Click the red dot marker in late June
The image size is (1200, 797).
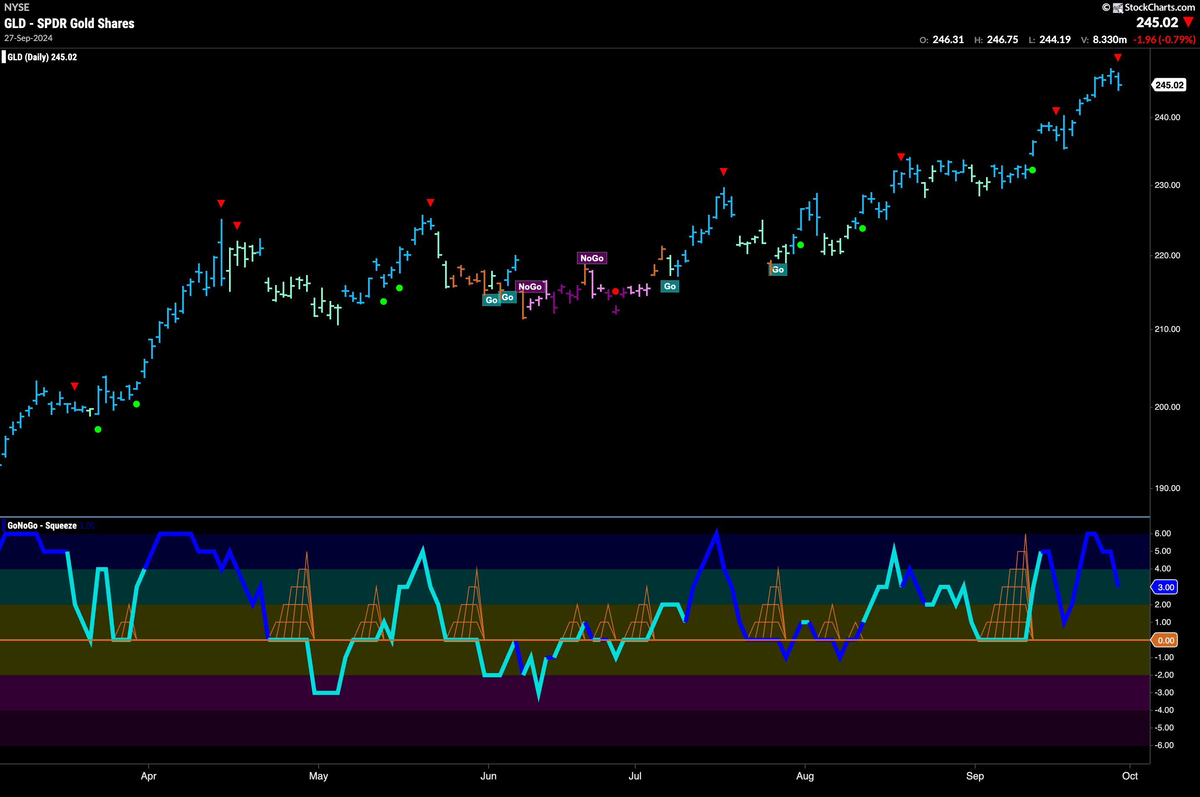(x=615, y=291)
